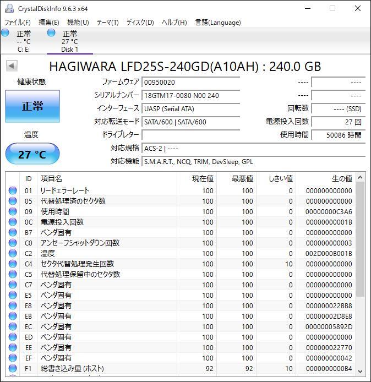Click the SMART list scroll up arrow
This screenshot has width=371, height=382.
tap(360, 177)
